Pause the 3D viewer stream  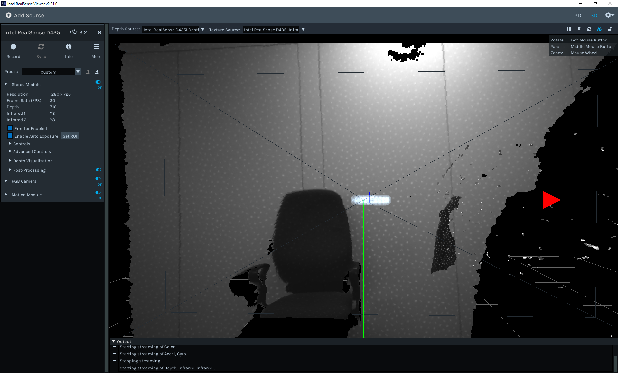click(x=569, y=29)
